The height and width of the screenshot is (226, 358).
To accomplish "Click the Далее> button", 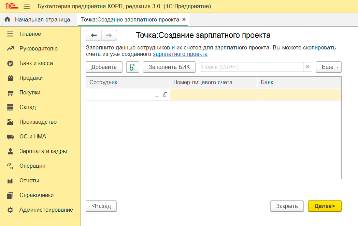I will pos(325,206).
